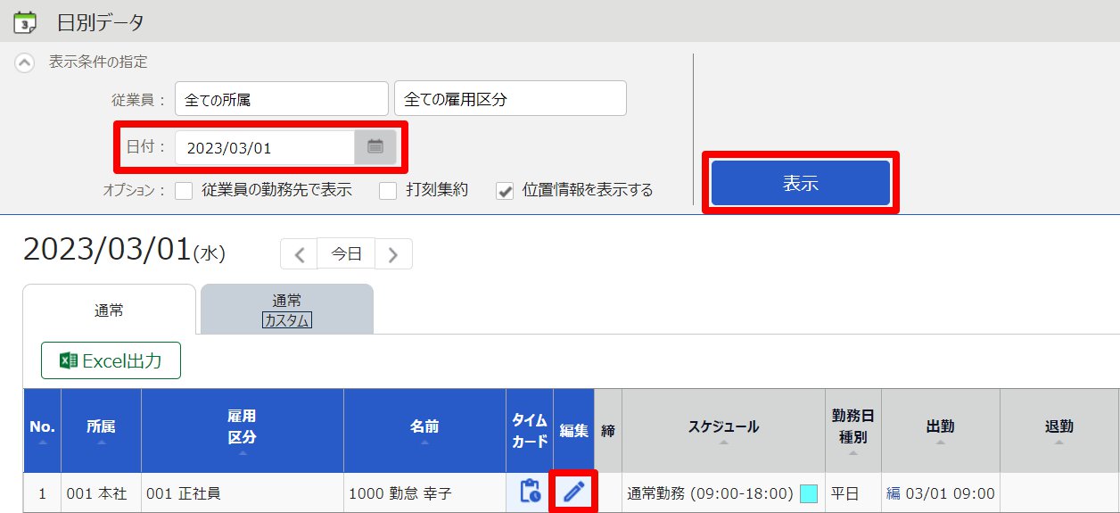Select the 通常 tab
The image size is (1120, 513).
(109, 310)
